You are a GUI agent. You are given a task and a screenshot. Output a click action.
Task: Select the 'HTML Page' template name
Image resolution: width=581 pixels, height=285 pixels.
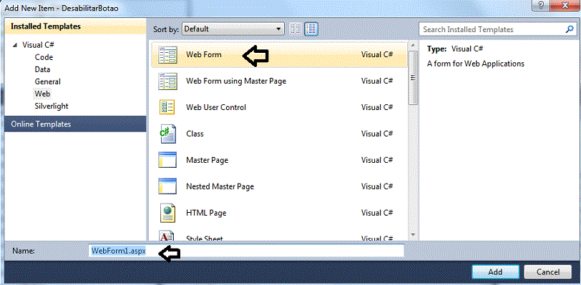(206, 213)
